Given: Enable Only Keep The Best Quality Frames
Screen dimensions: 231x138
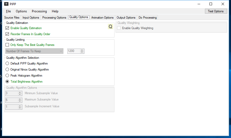Looking at the screenshot, I should (x=7, y=45).
